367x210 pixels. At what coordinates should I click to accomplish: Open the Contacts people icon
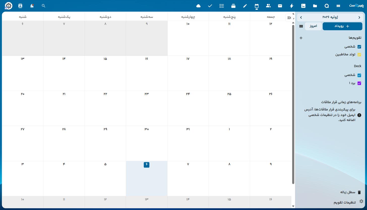(268, 6)
